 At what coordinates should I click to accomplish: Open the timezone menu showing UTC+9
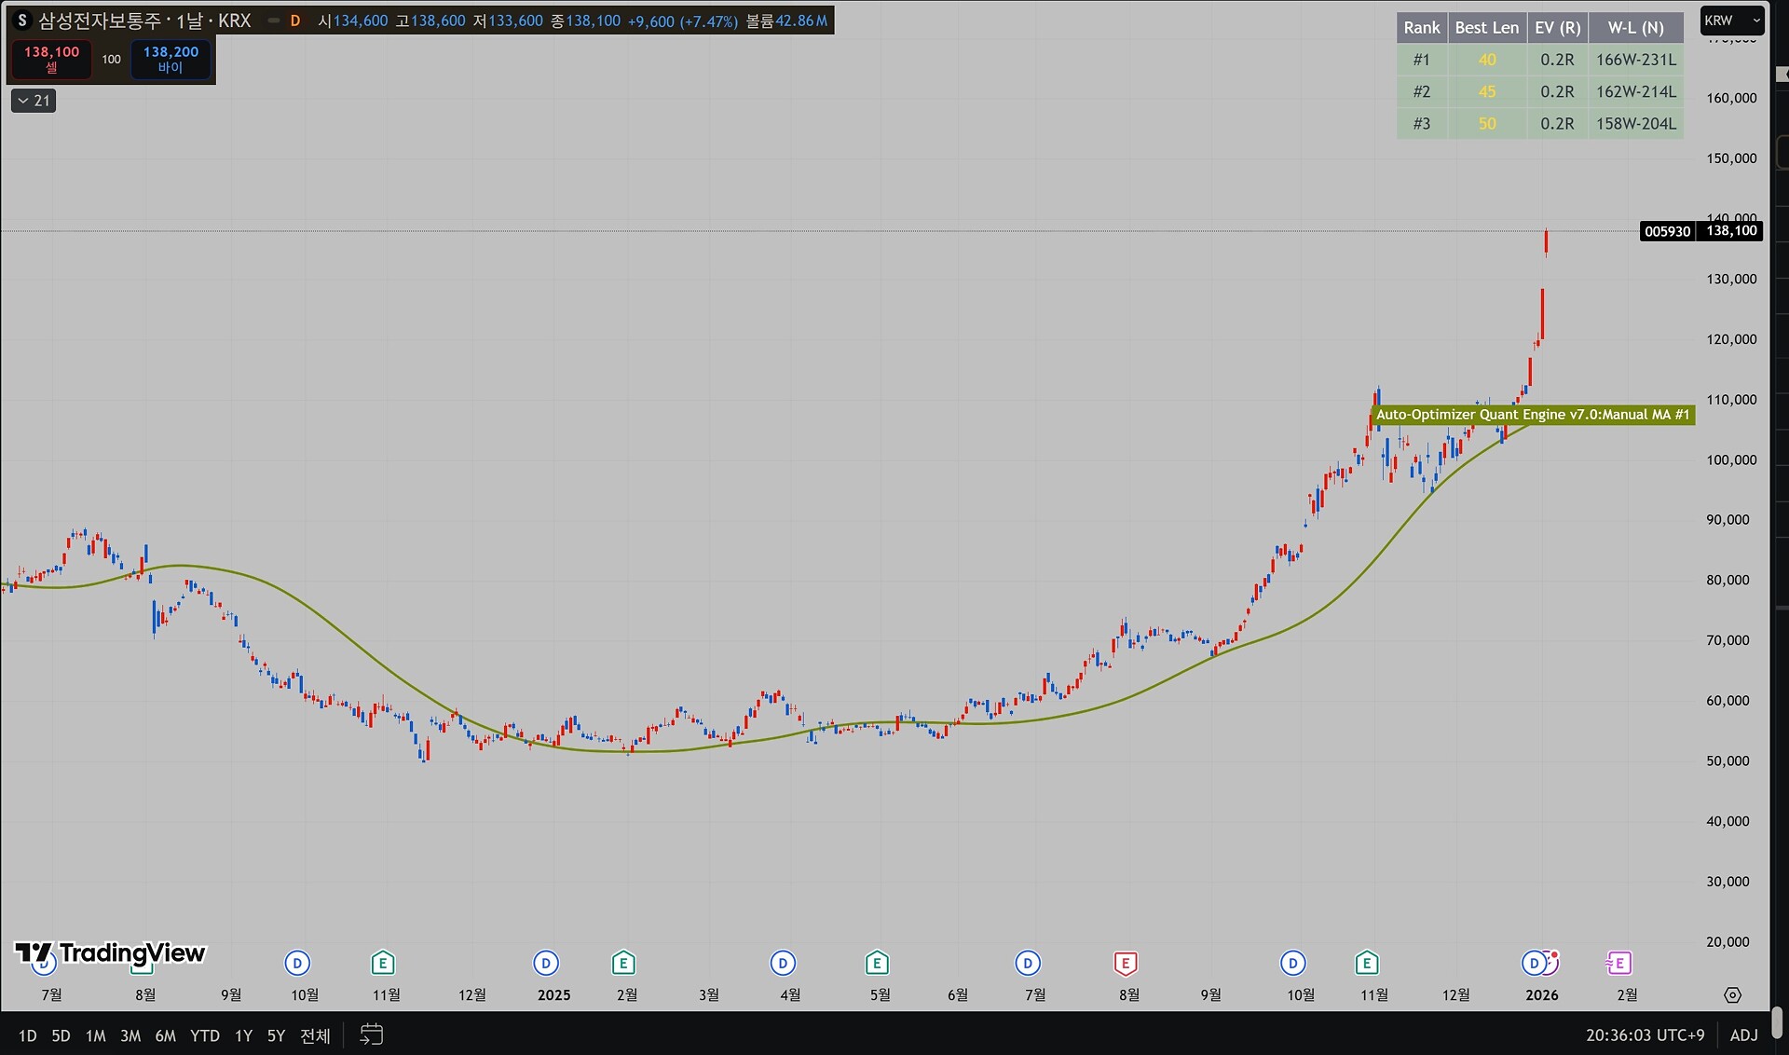[x=1645, y=1034]
